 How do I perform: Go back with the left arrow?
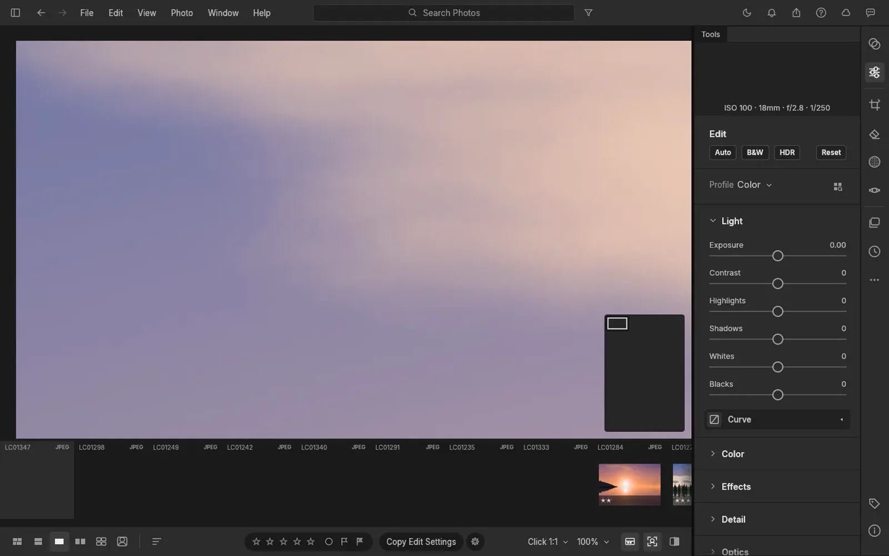click(41, 13)
